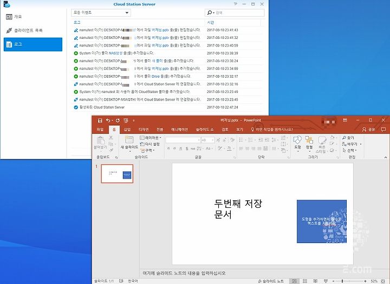The width and height of the screenshot is (390, 284).
Task: Click the Clear Formatting eraser icon
Action: coord(232,140)
